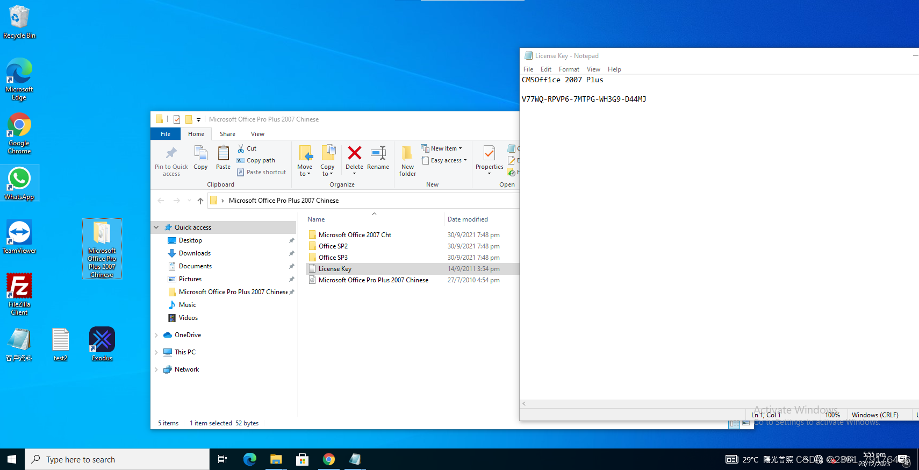Click Copy path in the ribbon
The image size is (919, 470).
click(256, 160)
